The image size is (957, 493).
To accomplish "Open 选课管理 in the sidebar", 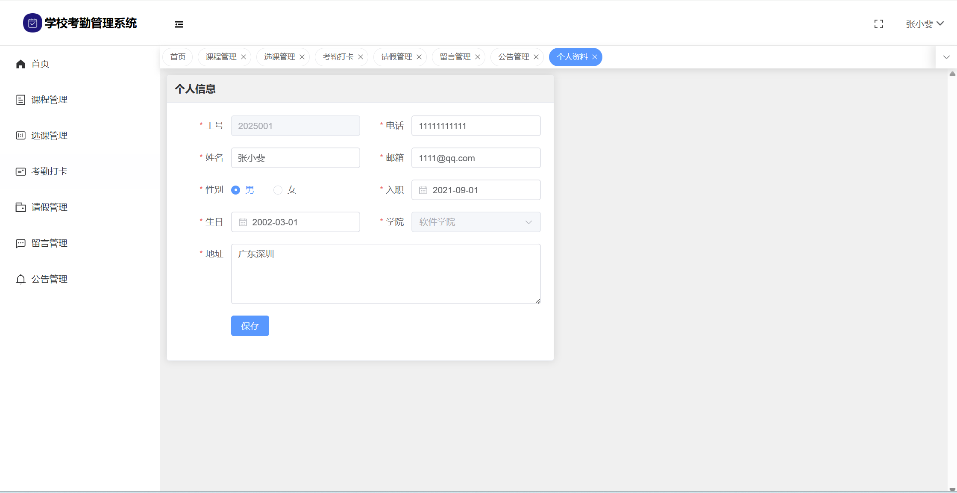I will (49, 136).
